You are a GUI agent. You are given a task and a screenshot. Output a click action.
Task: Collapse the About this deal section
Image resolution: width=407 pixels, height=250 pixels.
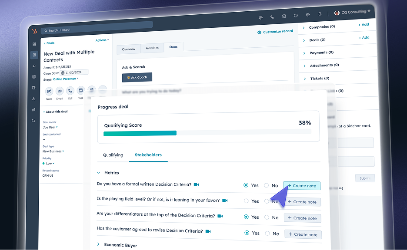click(44, 112)
